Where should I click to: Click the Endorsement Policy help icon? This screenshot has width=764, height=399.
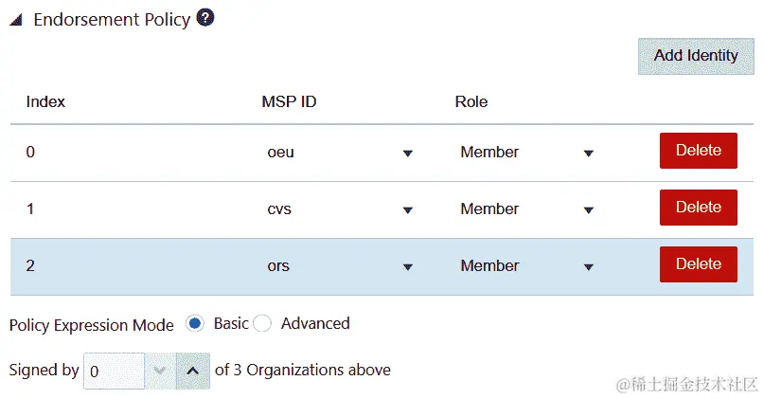coord(204,18)
